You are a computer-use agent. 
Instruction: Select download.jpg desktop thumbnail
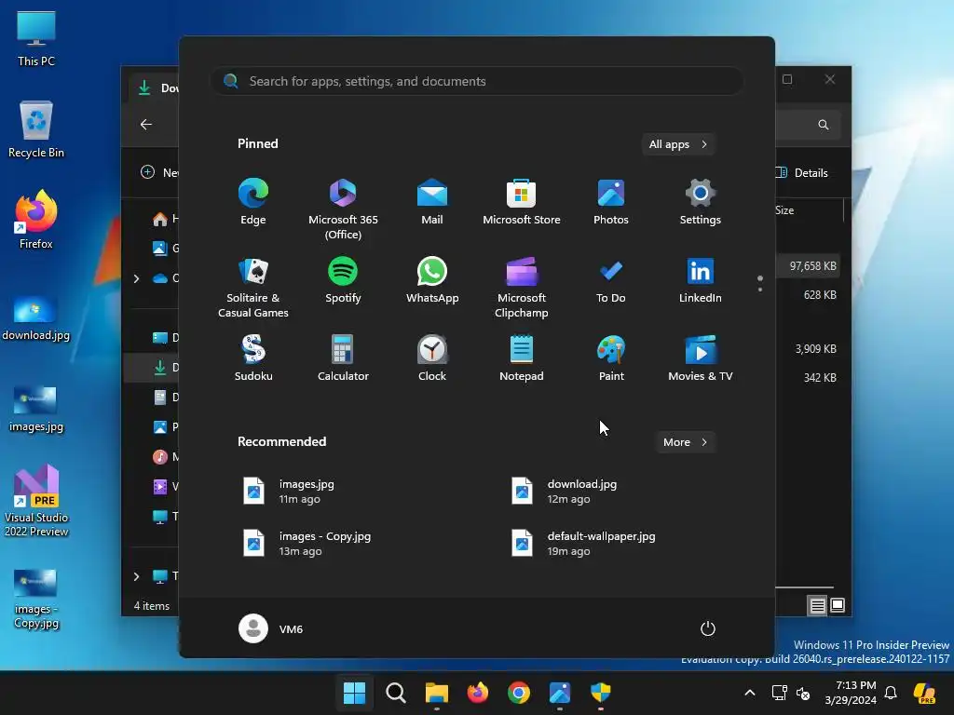pyautogui.click(x=36, y=318)
